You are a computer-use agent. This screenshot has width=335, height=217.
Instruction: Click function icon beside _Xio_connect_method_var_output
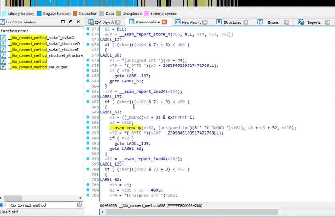pos(3,67)
